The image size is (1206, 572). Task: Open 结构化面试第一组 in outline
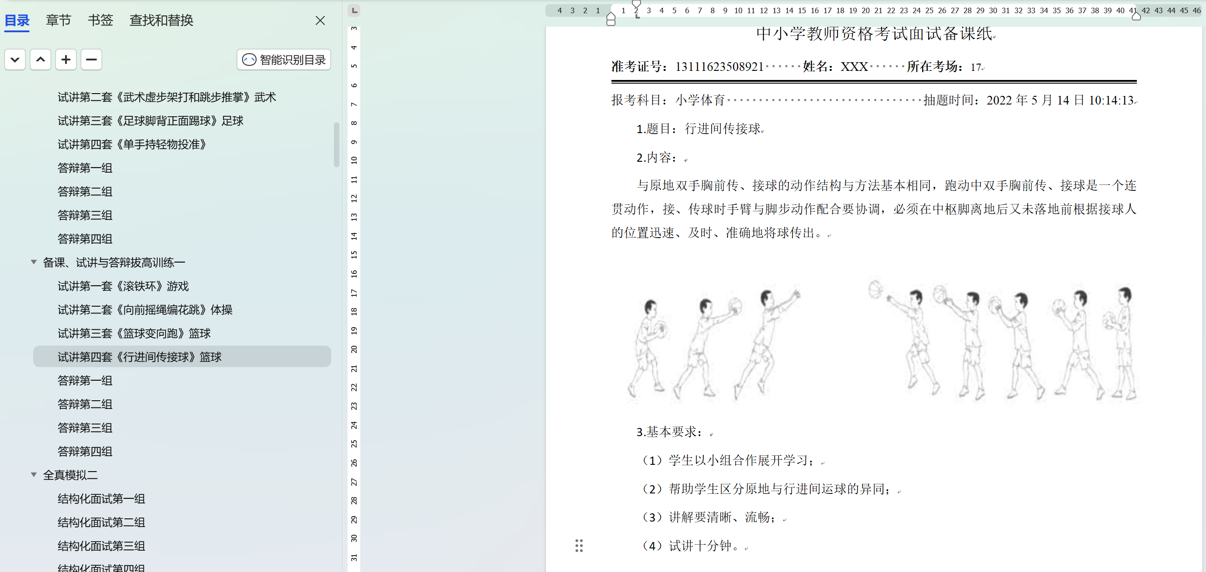pos(101,498)
